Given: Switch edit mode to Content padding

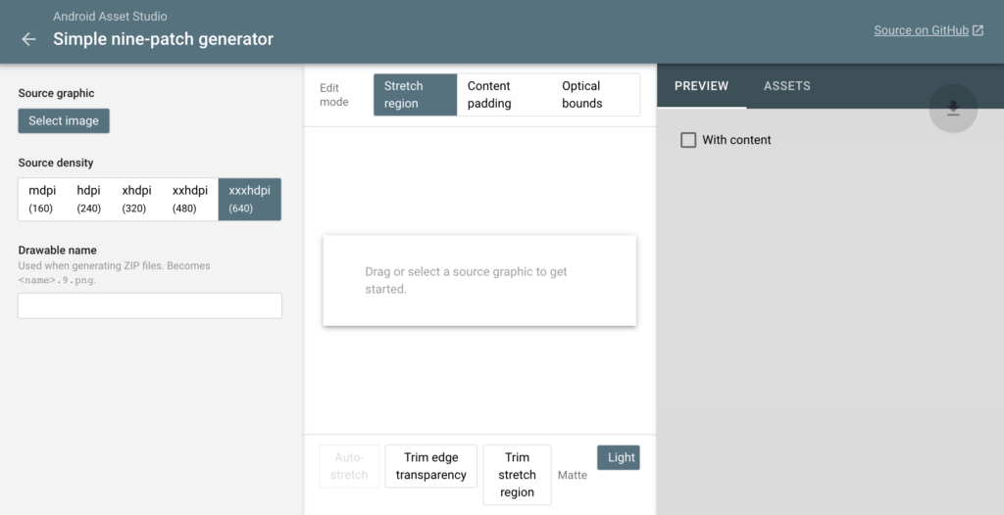Looking at the screenshot, I should coord(501,95).
